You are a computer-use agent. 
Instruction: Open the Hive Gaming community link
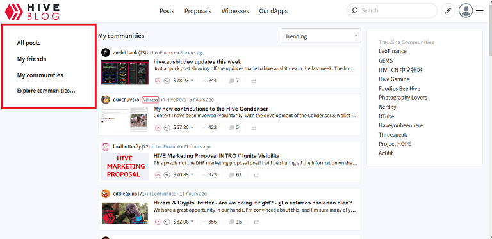click(394, 79)
